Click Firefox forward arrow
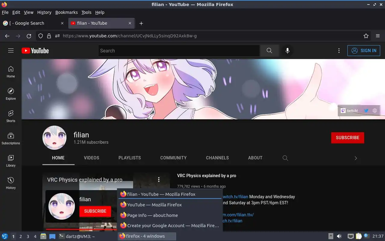The image size is (385, 241). 18,36
